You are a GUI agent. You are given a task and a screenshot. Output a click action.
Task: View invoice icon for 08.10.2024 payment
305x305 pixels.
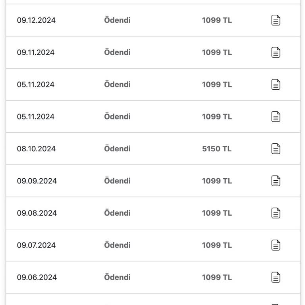pyautogui.click(x=276, y=149)
